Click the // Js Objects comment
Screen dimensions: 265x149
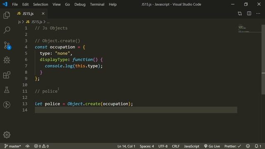51,28
